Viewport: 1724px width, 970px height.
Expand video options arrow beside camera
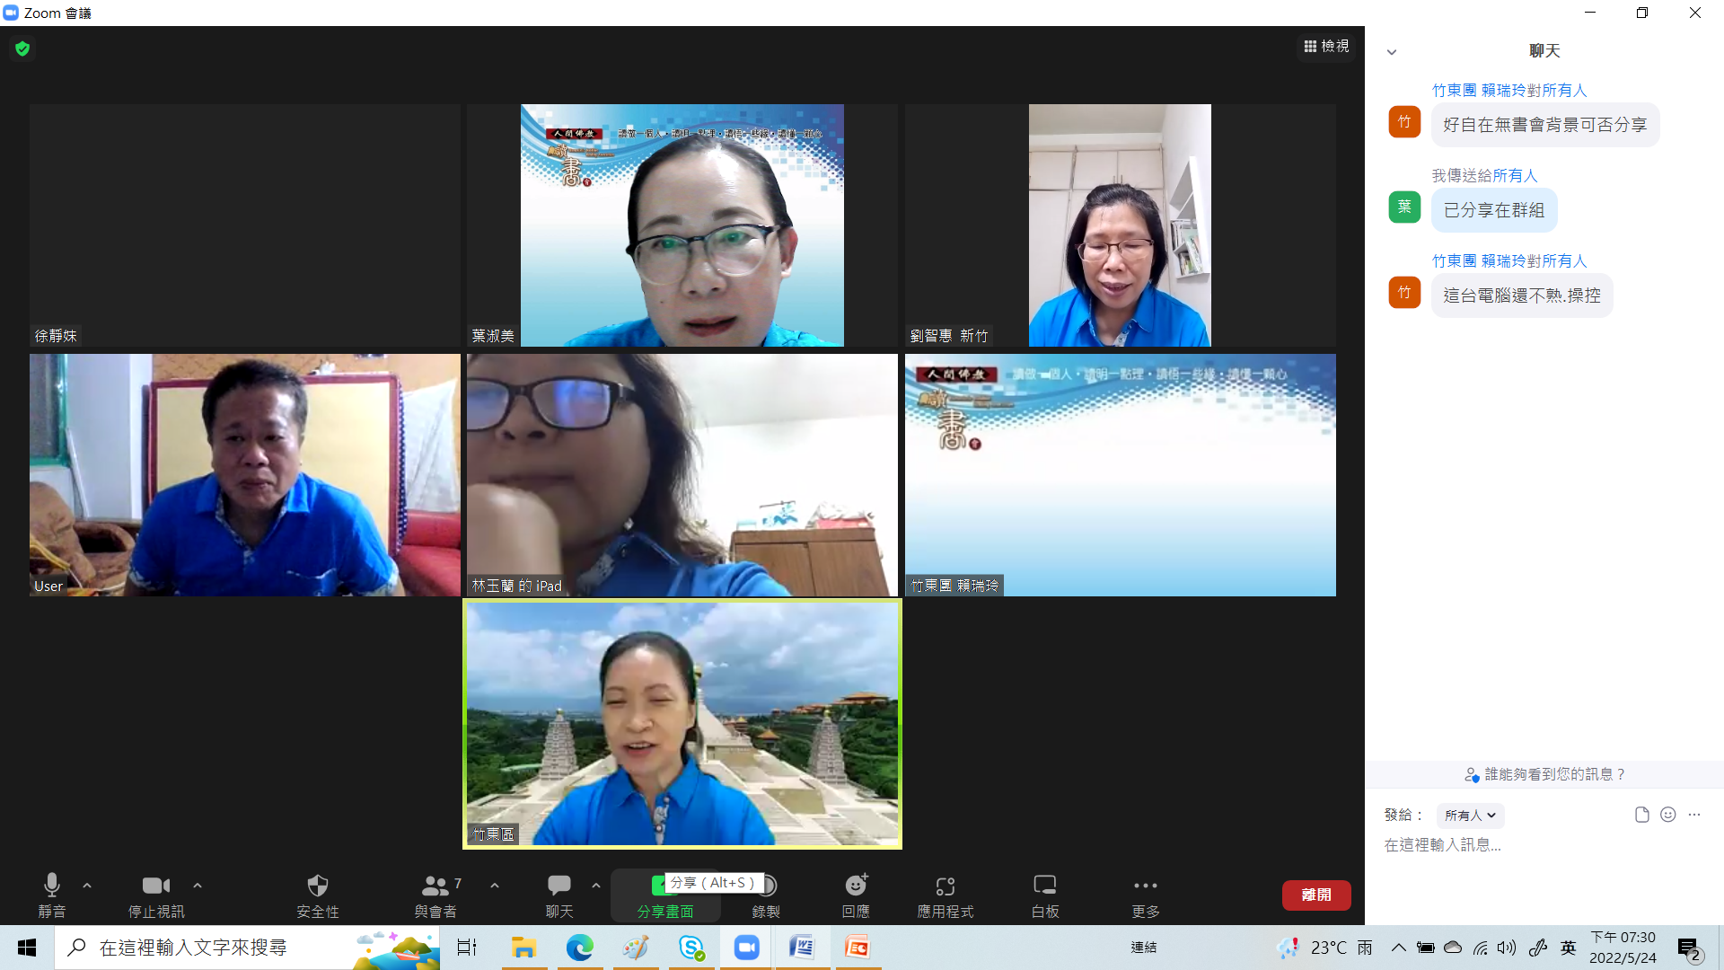(198, 886)
